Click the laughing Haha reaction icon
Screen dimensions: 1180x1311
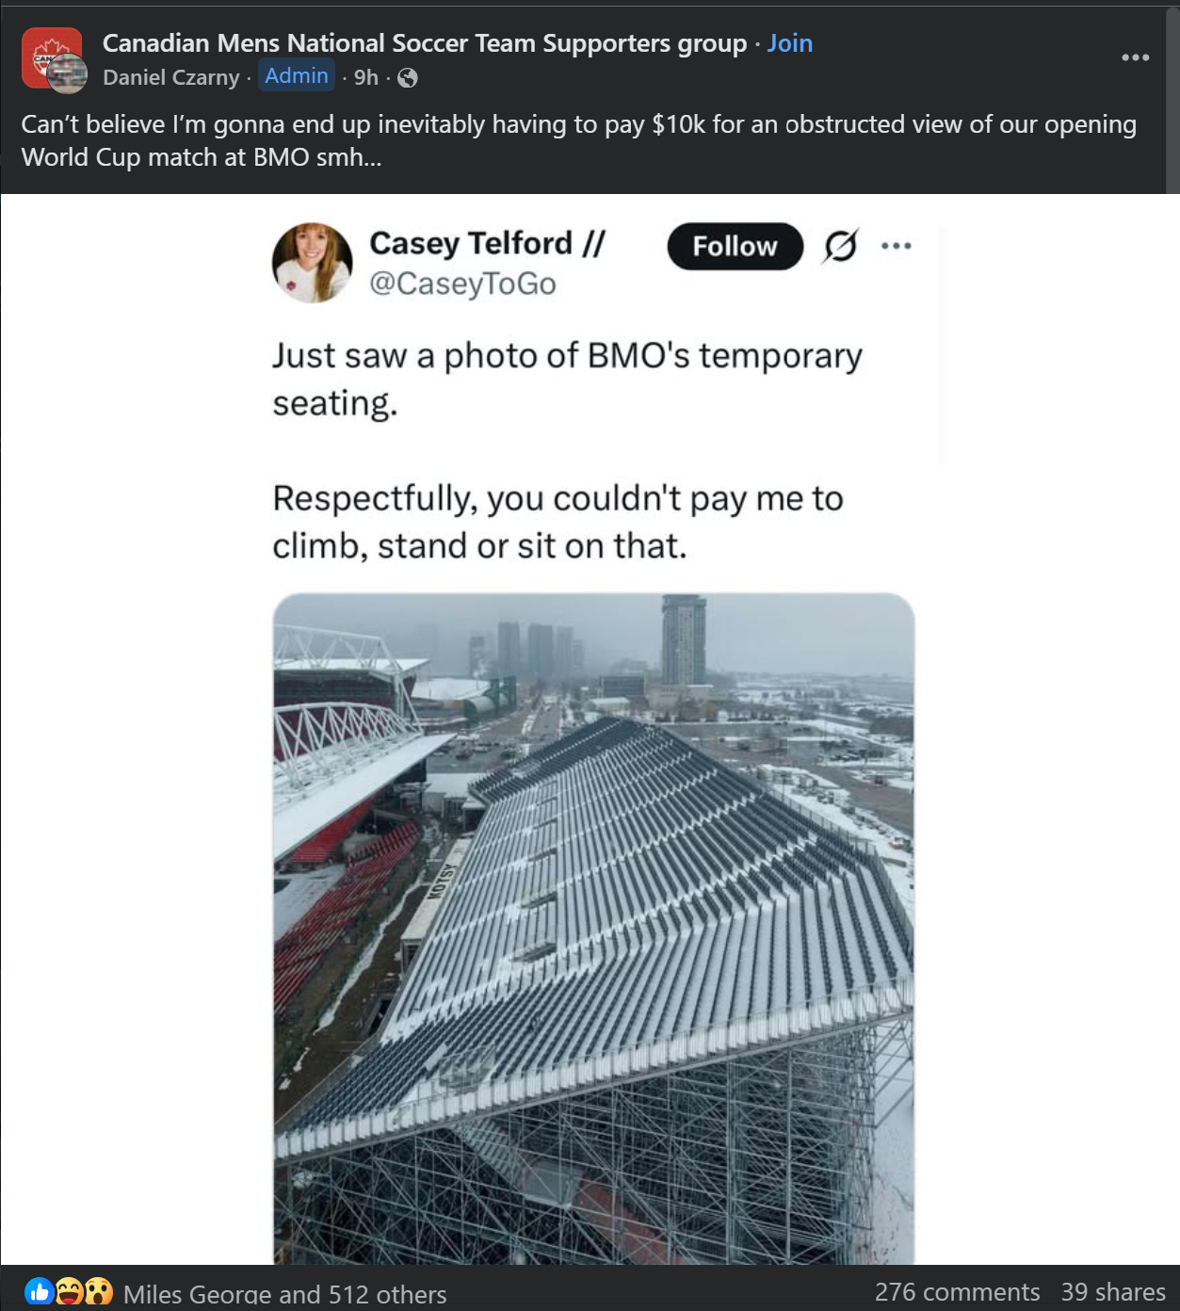click(69, 1291)
